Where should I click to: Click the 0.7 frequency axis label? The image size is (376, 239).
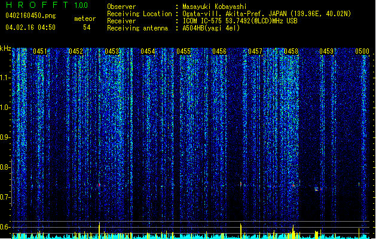(5, 197)
